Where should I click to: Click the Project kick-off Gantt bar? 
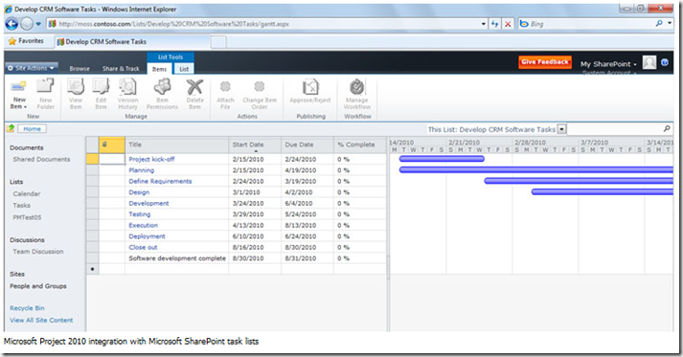pos(442,159)
